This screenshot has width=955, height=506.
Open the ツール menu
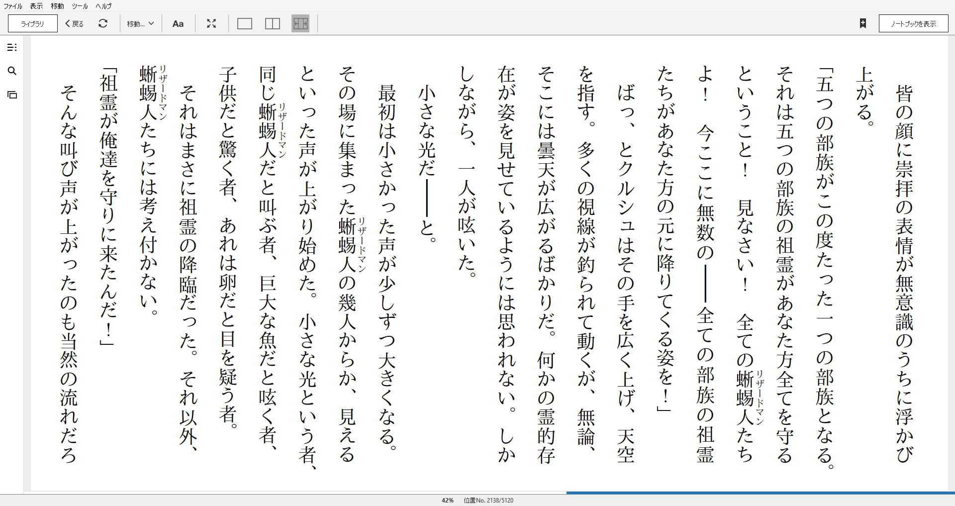click(x=79, y=6)
